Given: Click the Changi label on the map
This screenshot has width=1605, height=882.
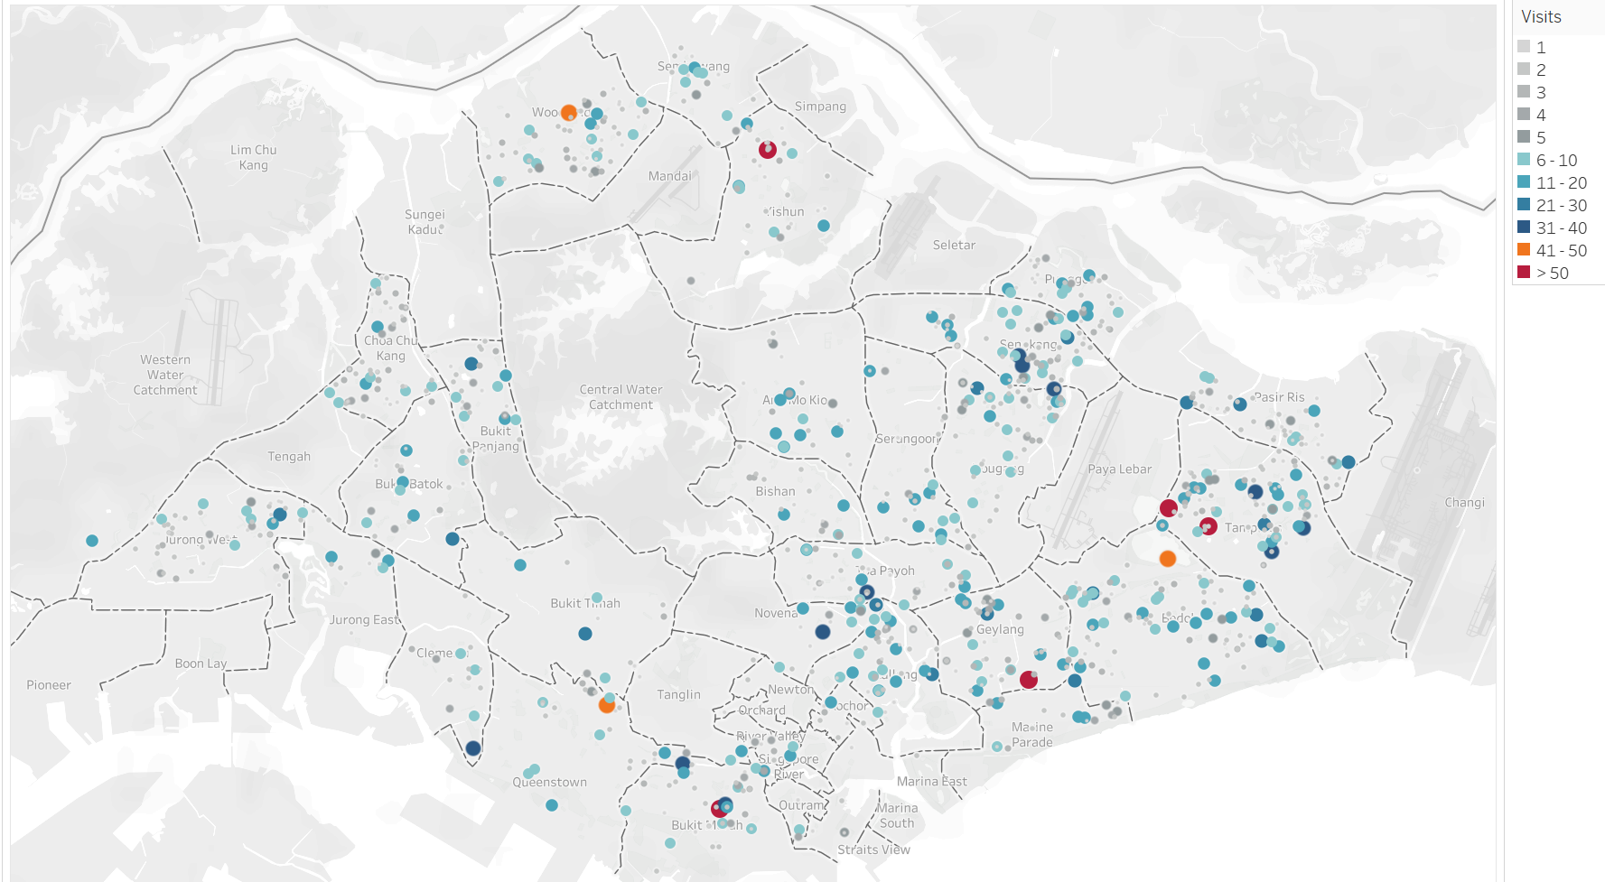Looking at the screenshot, I should pos(1464,503).
